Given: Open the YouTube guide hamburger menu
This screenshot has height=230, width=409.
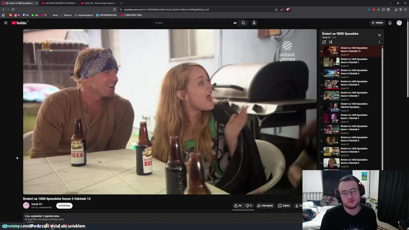Looking at the screenshot, I should pos(5,23).
